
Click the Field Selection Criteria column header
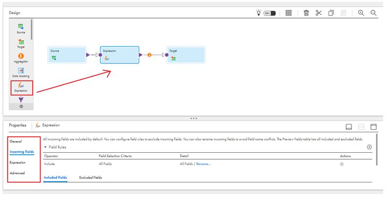pyautogui.click(x=115, y=156)
